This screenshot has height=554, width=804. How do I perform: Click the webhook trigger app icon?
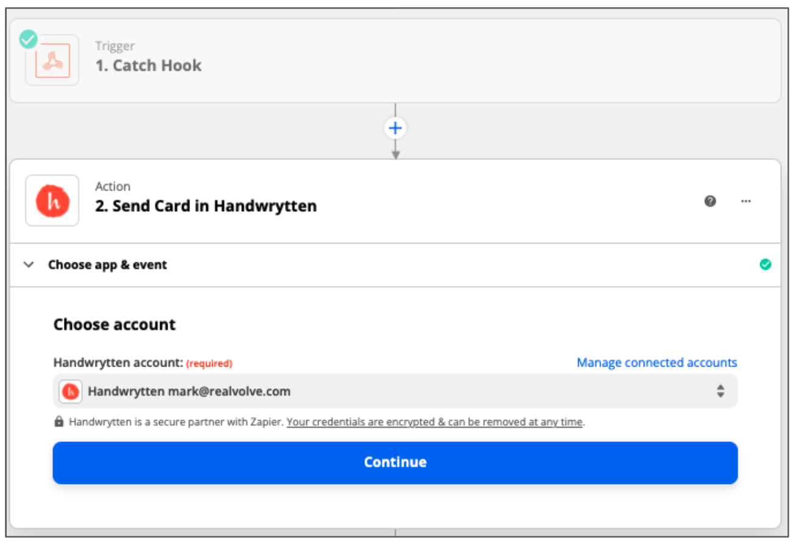pyautogui.click(x=52, y=60)
